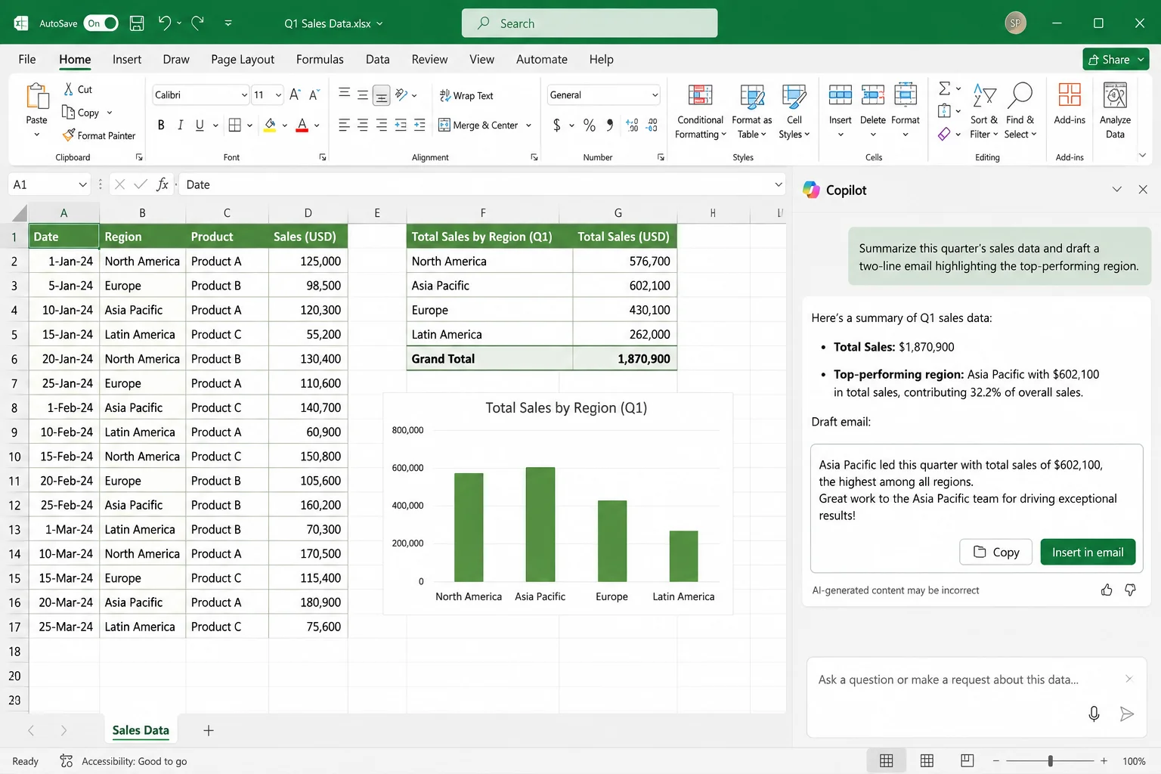Click the Undo arrow icon
The width and height of the screenshot is (1161, 774).
click(164, 23)
